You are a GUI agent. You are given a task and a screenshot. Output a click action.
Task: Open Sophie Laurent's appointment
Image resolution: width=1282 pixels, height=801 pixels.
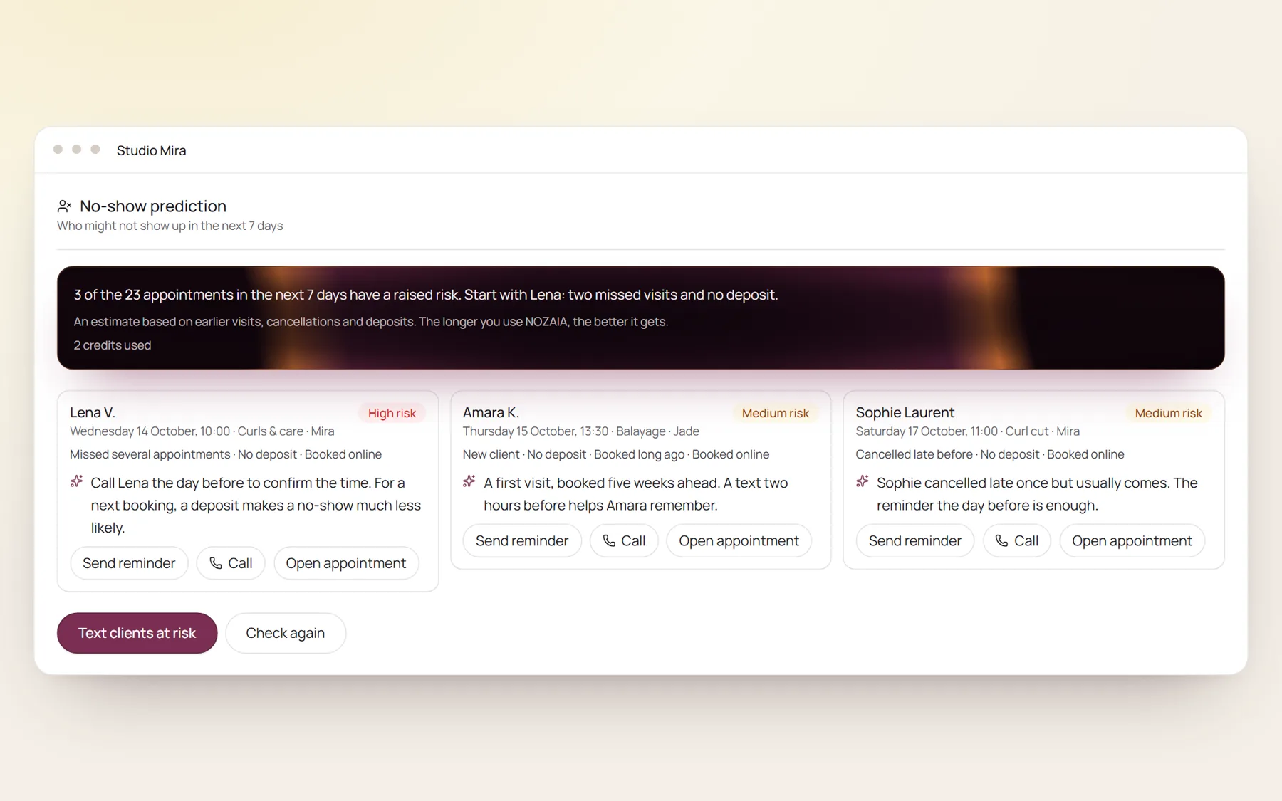point(1132,541)
